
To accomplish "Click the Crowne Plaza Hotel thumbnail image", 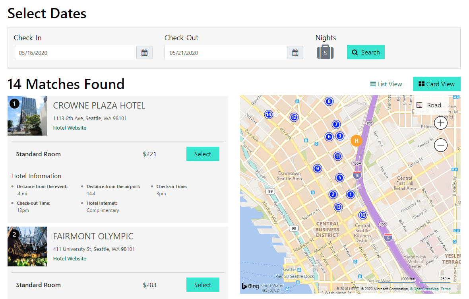I will pos(27,116).
